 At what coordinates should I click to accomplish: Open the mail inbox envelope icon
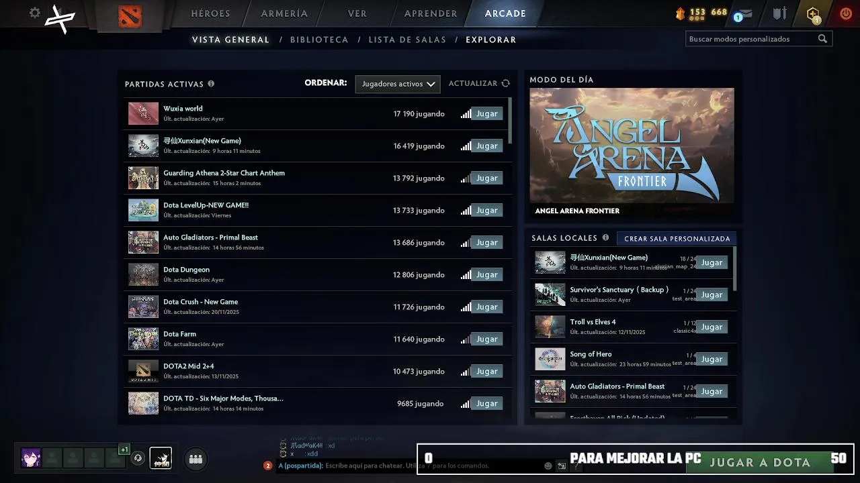tap(745, 13)
